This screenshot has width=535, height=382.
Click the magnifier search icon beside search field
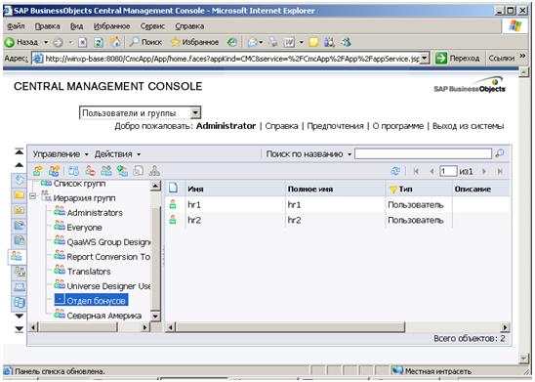pyautogui.click(x=500, y=153)
